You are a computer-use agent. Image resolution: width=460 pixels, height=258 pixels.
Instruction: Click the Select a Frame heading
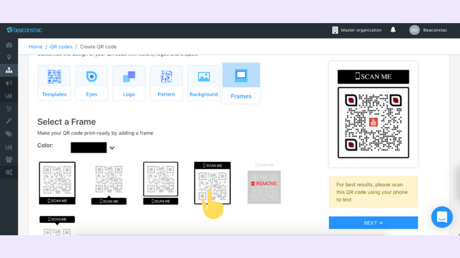pos(67,122)
